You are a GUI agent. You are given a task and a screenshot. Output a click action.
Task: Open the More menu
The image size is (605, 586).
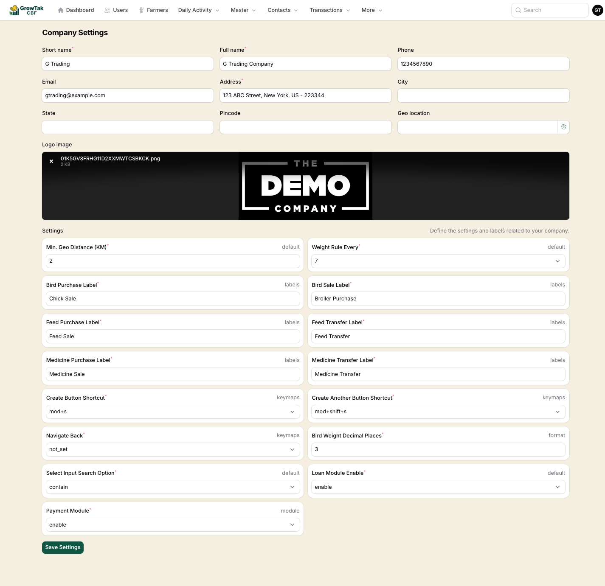(x=372, y=10)
